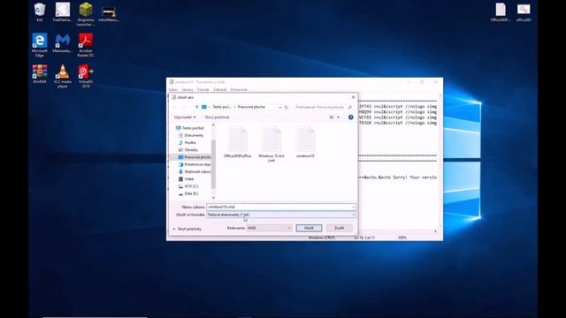Select the Windows 10 Act Link file
This screenshot has height=318, width=566.
tap(272, 144)
